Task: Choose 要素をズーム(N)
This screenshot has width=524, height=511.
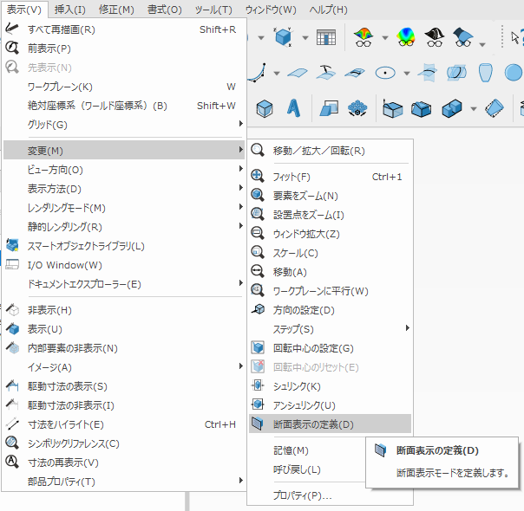Action: [x=331, y=195]
